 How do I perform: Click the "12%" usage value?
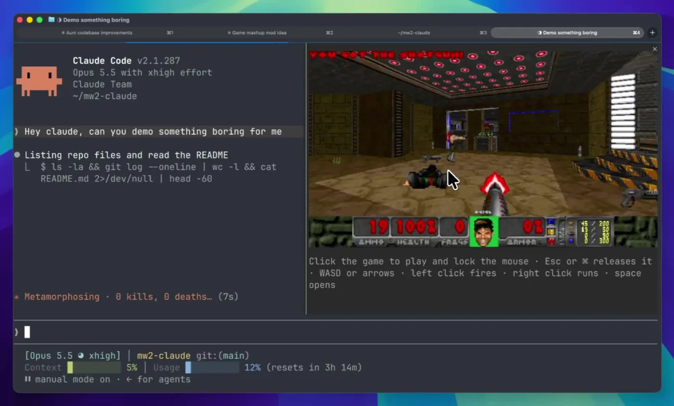point(252,367)
